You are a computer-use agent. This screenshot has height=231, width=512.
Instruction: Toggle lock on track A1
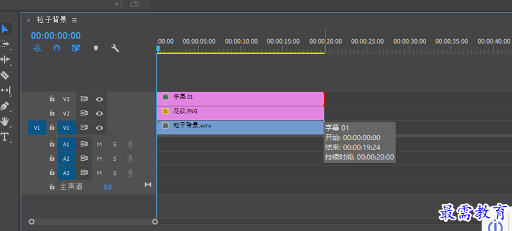[51, 144]
